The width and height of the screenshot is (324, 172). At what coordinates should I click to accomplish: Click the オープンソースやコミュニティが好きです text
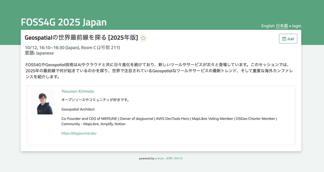coord(95,100)
